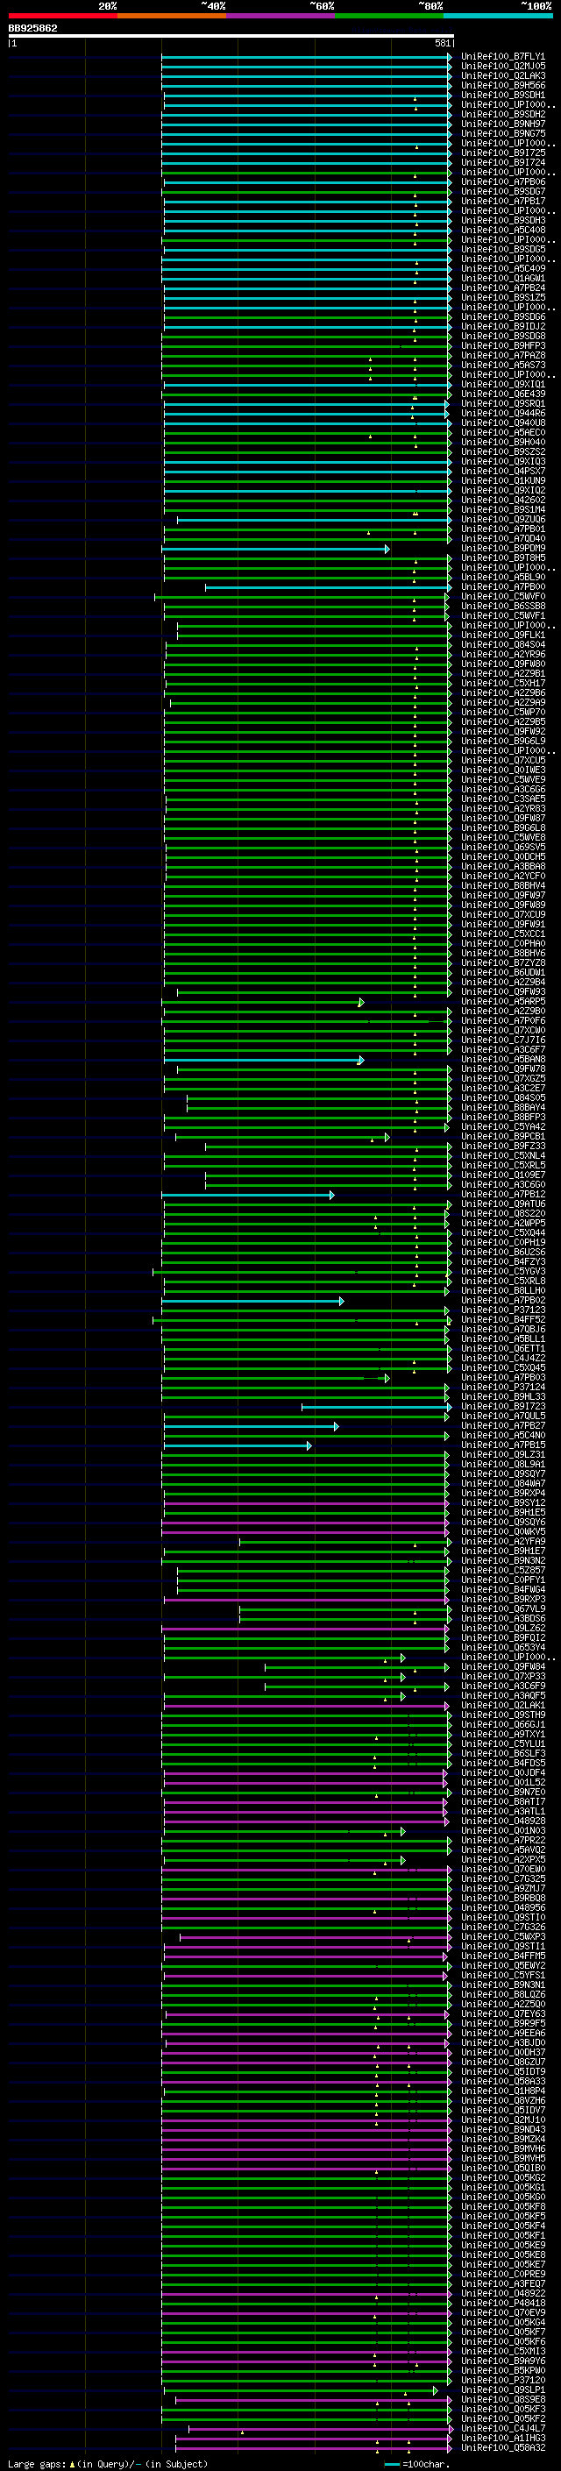
Task: Click the Large gaps legend text
Action: click(108, 2464)
